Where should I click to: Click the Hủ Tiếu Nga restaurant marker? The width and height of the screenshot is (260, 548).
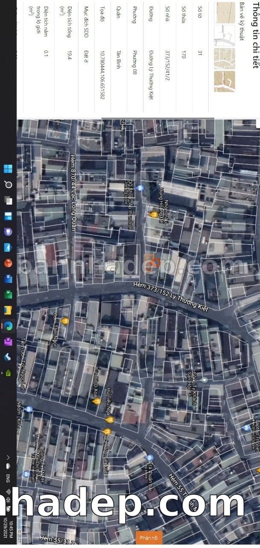pos(109,420)
